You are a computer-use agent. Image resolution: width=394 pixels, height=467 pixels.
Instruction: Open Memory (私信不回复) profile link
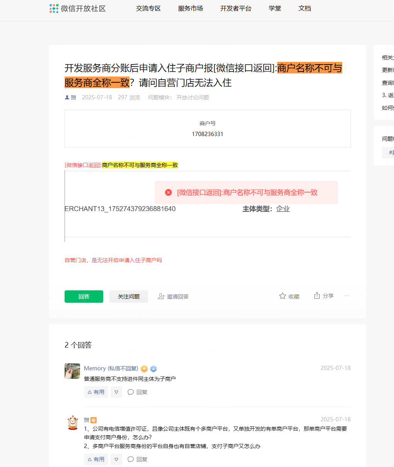pos(111,368)
